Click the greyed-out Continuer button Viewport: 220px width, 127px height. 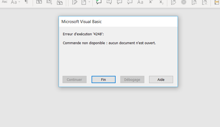click(x=75, y=79)
